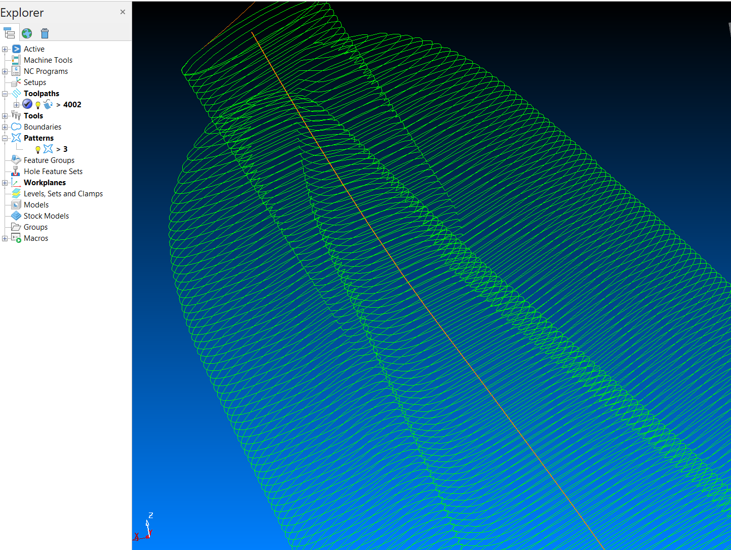
Task: Toggle visibility lightbulb for pattern 3
Action: point(37,149)
